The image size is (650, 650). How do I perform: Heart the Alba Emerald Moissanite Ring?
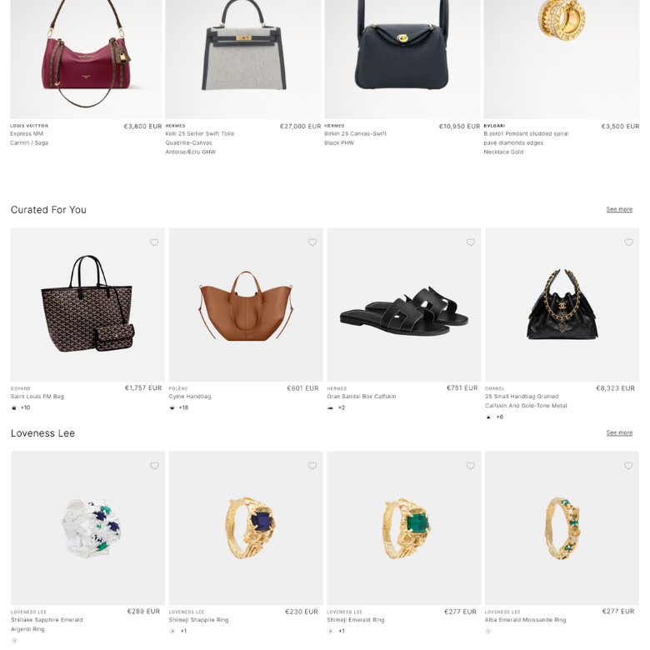628,466
